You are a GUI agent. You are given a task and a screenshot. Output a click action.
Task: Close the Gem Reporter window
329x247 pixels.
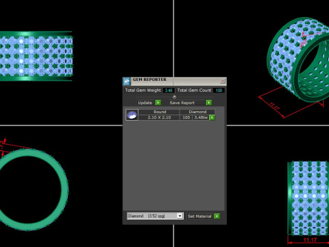click(x=223, y=81)
